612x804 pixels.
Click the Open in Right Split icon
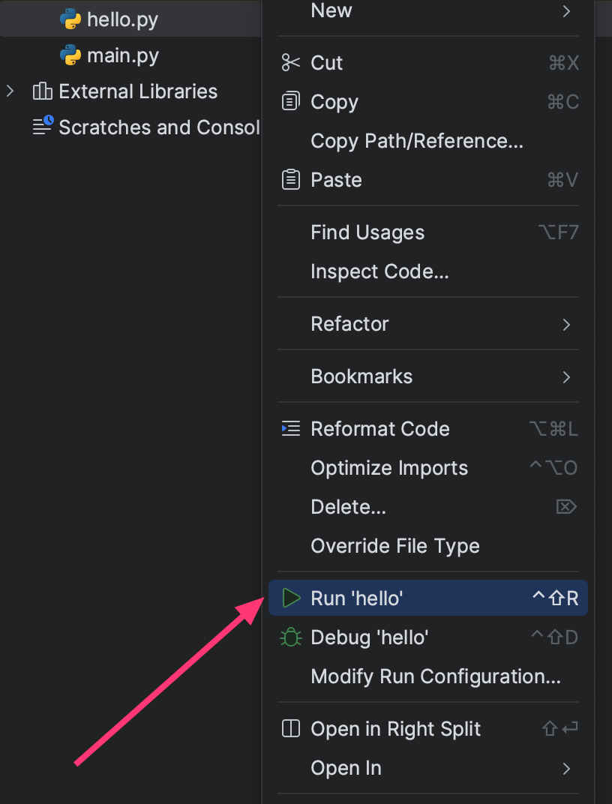290,729
